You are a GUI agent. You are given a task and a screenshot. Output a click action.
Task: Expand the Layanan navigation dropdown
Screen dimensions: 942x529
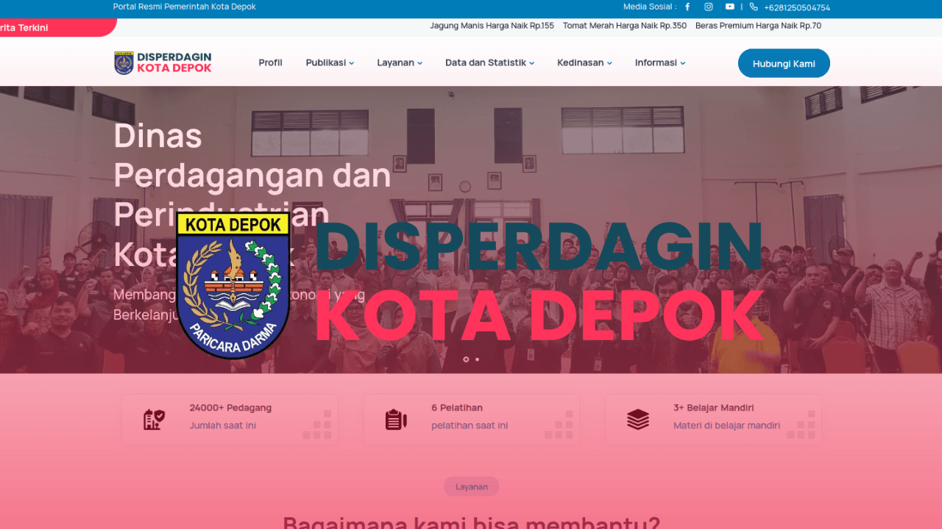(399, 62)
